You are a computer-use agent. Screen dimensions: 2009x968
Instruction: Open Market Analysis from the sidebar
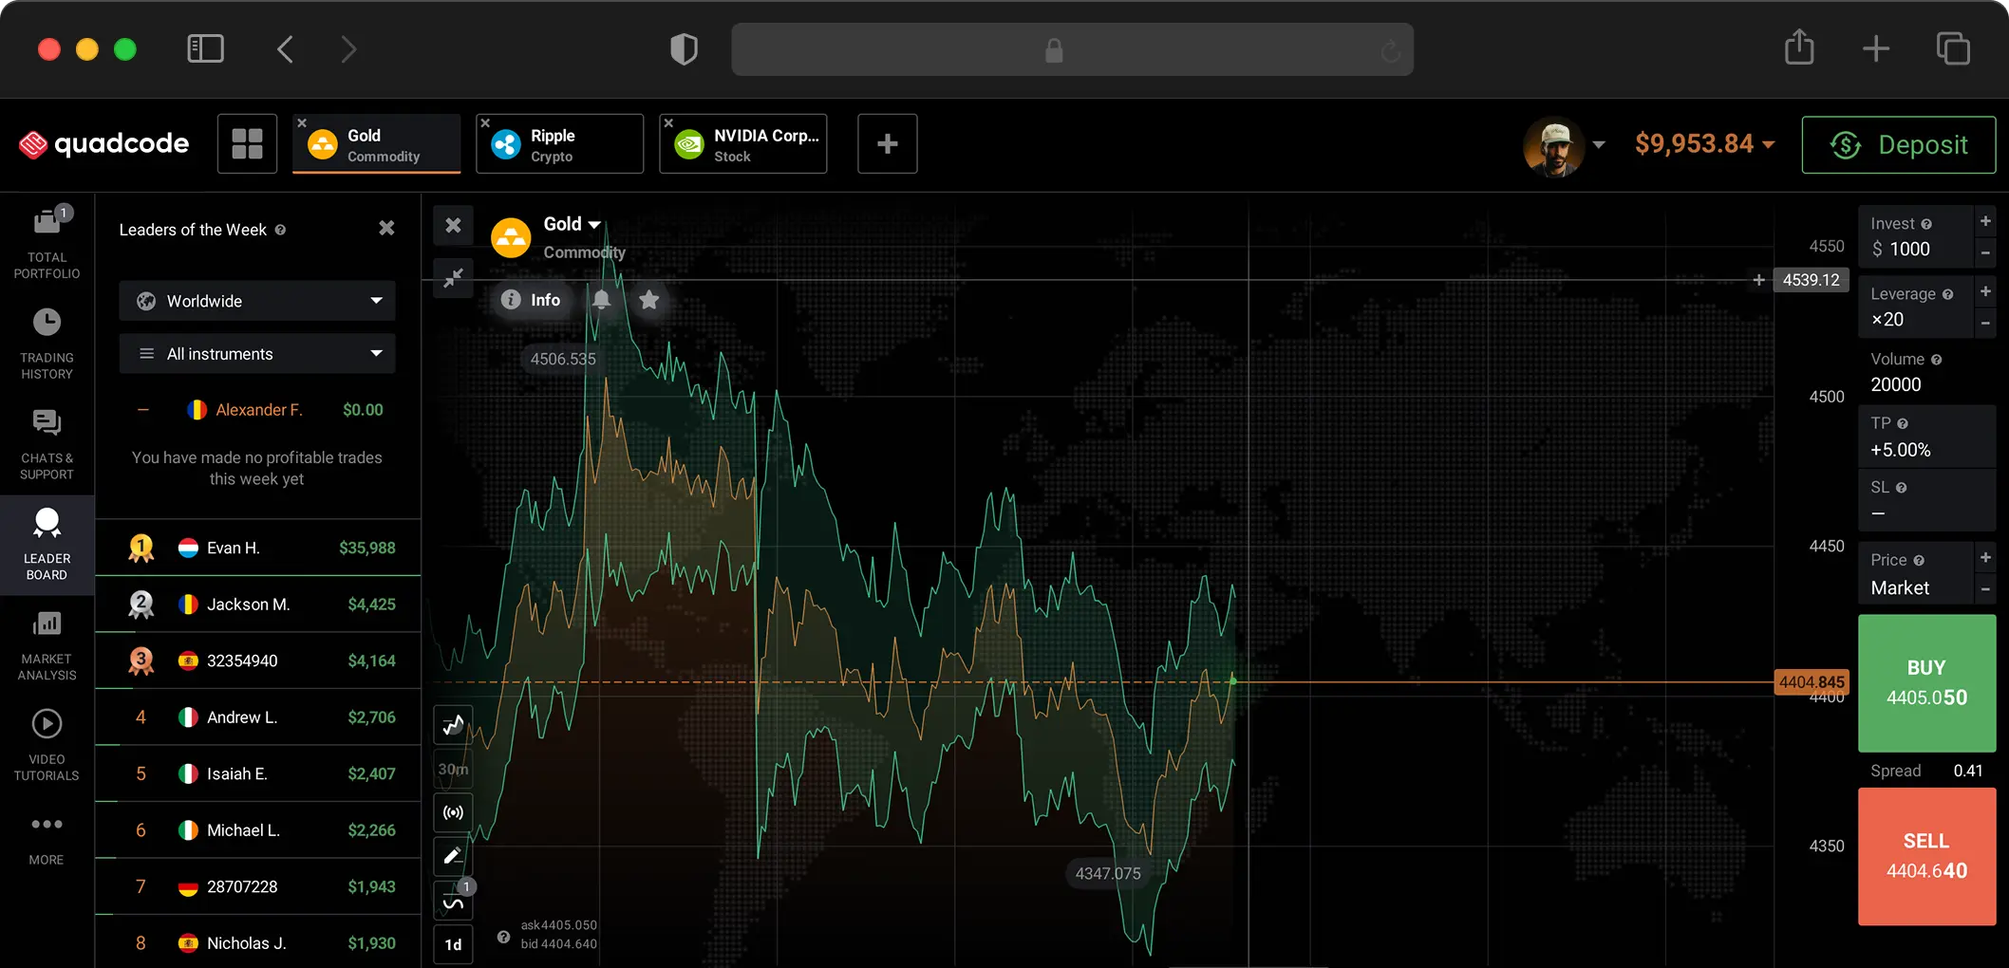pyautogui.click(x=47, y=645)
